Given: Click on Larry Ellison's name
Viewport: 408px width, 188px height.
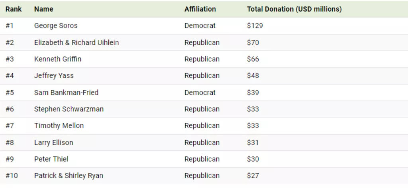Looking at the screenshot, I should click(54, 142).
